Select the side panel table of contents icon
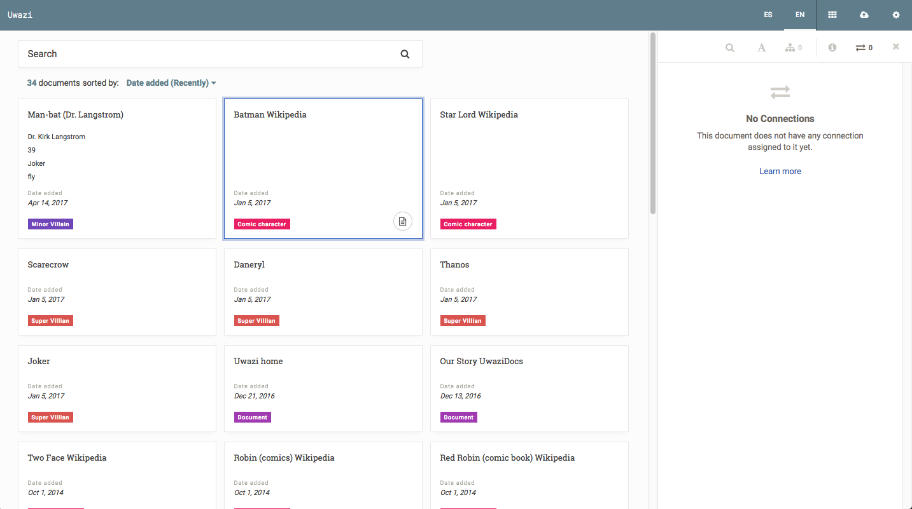The height and width of the screenshot is (509, 912). point(761,48)
